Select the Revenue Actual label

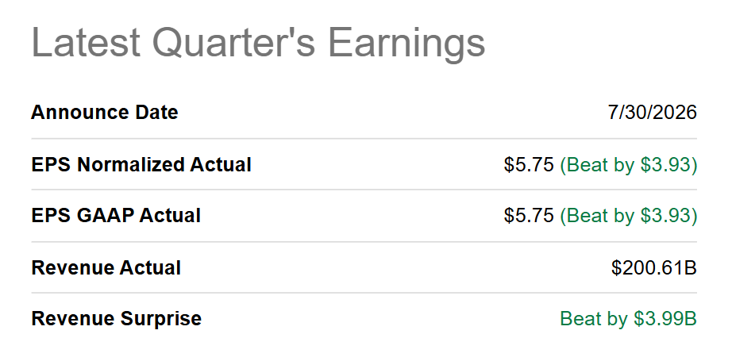[x=106, y=267]
